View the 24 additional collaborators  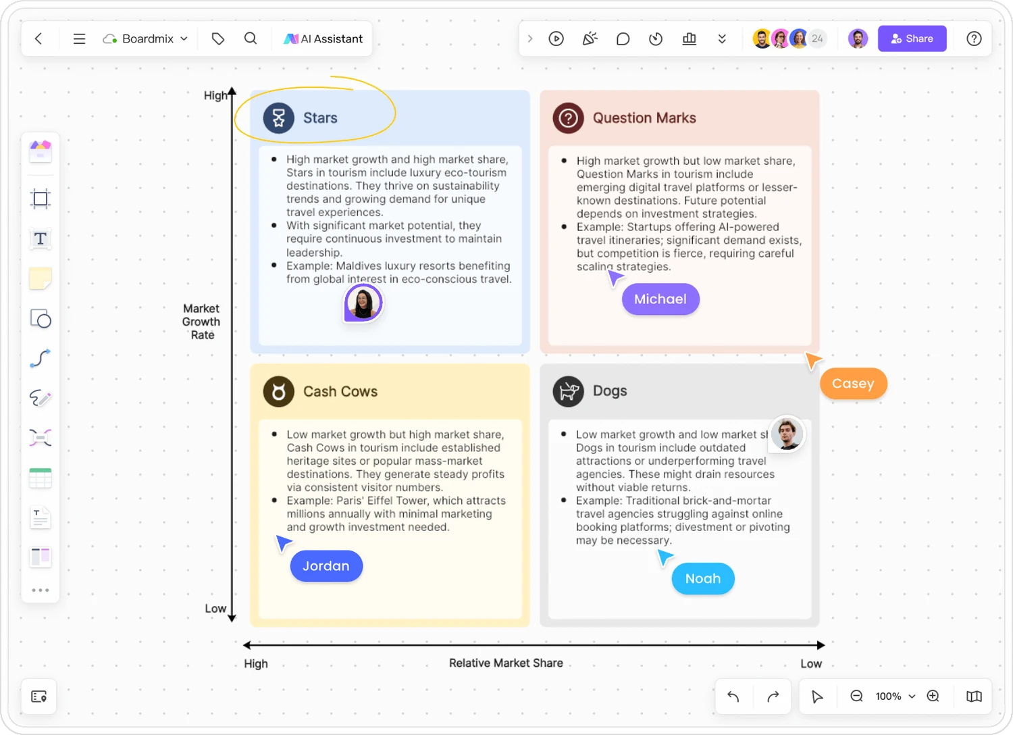(x=817, y=39)
